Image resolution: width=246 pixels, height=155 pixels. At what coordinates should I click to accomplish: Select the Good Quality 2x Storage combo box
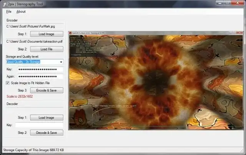pos(35,62)
